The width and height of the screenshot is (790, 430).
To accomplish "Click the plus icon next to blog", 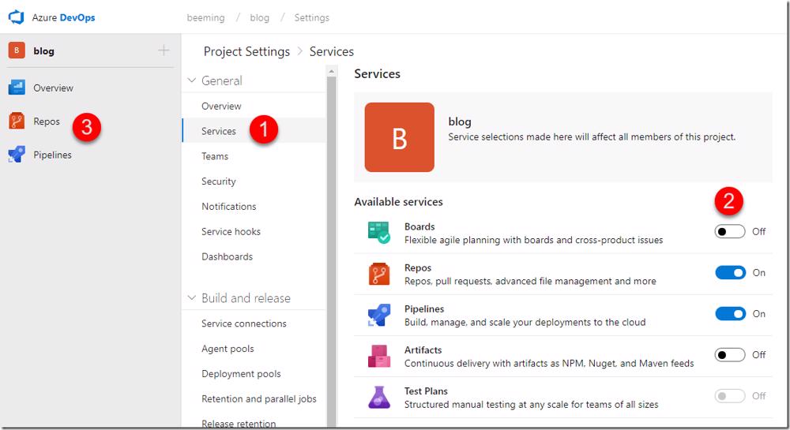I will click(164, 50).
